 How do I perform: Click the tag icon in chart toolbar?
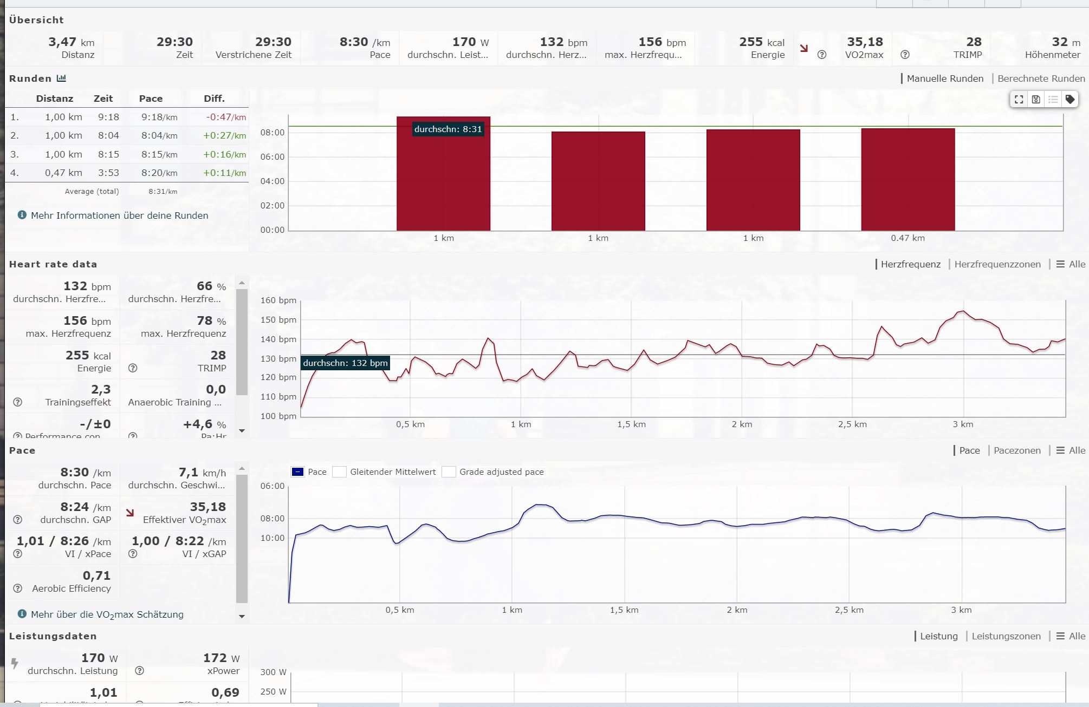coord(1070,100)
